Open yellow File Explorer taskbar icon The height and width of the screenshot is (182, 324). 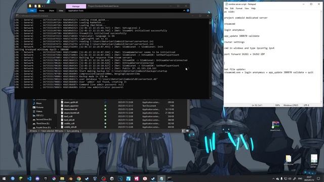coord(62,178)
